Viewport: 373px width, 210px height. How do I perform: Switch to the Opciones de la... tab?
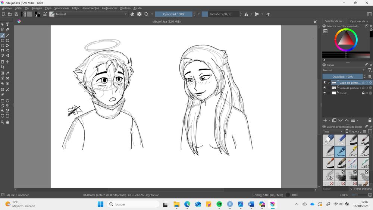360,21
